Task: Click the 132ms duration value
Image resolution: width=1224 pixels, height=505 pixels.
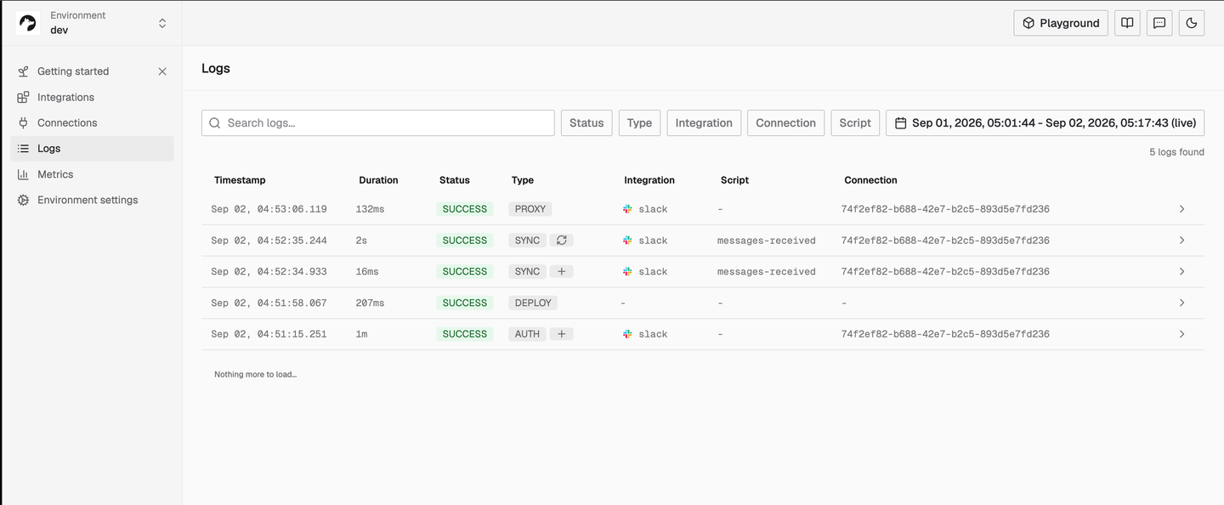Action: tap(370, 209)
